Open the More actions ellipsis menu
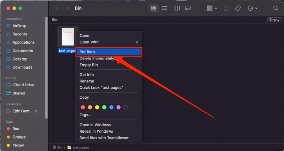Screen dimensions: 284x151 pos(253,8)
